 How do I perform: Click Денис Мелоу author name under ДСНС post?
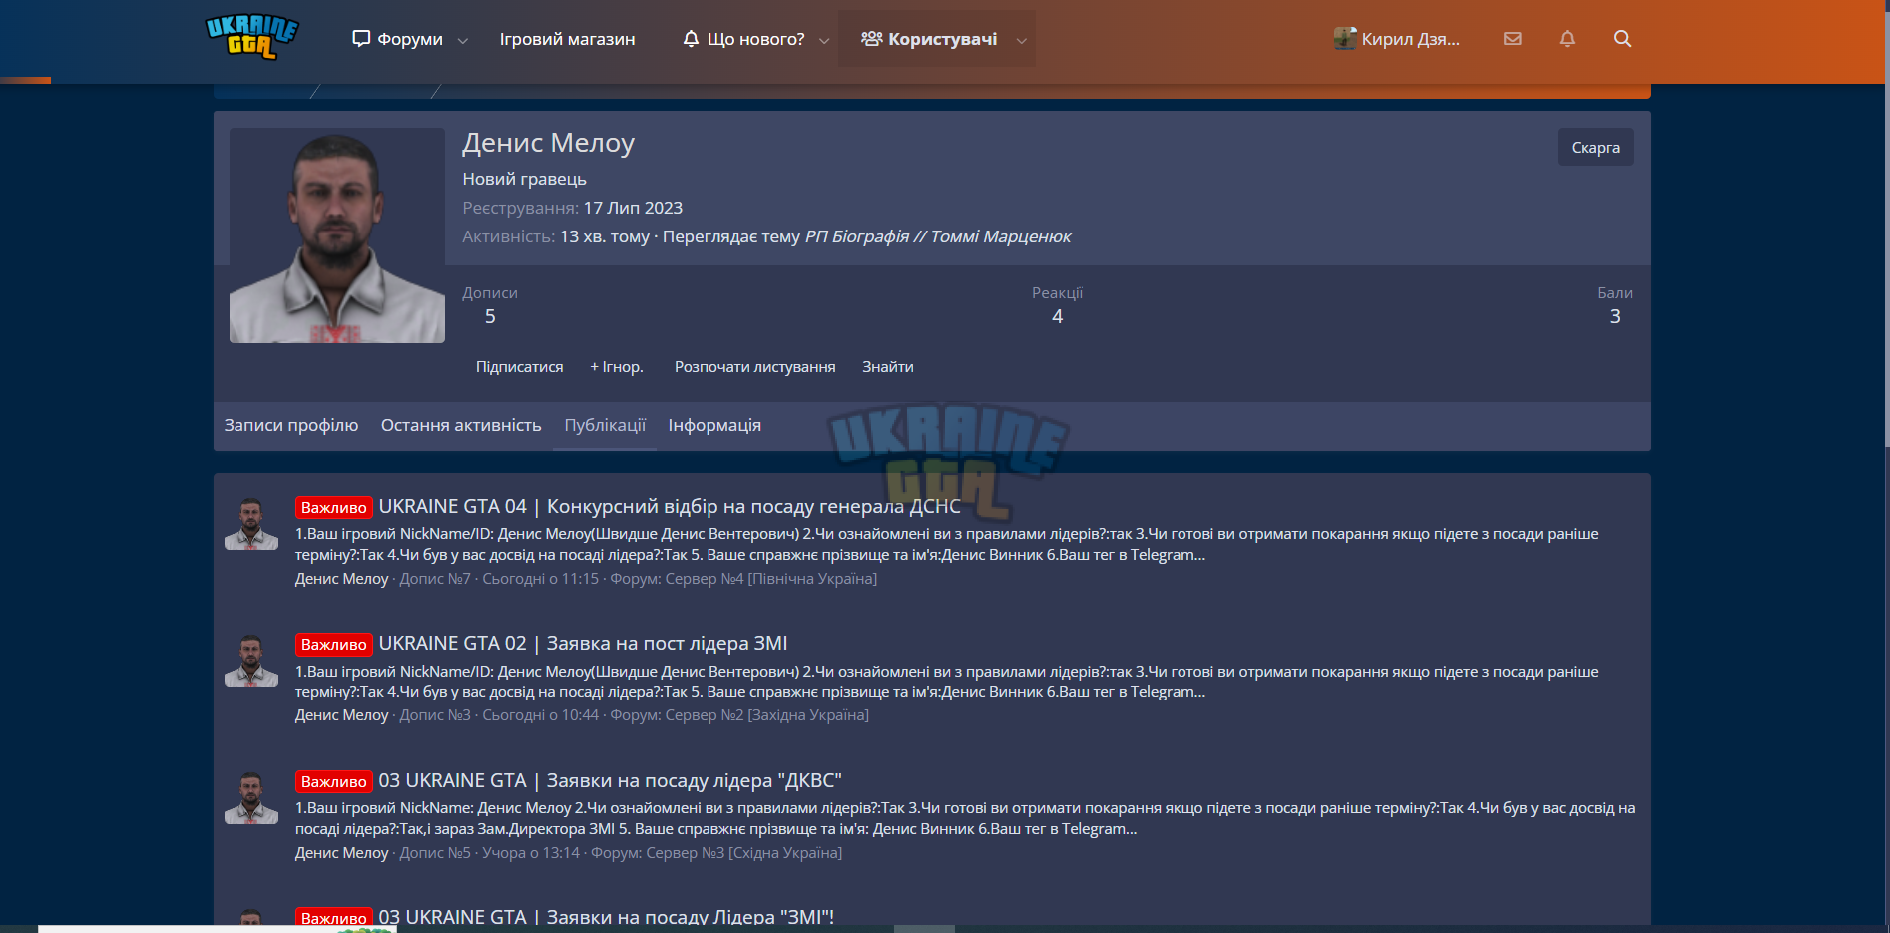342,579
